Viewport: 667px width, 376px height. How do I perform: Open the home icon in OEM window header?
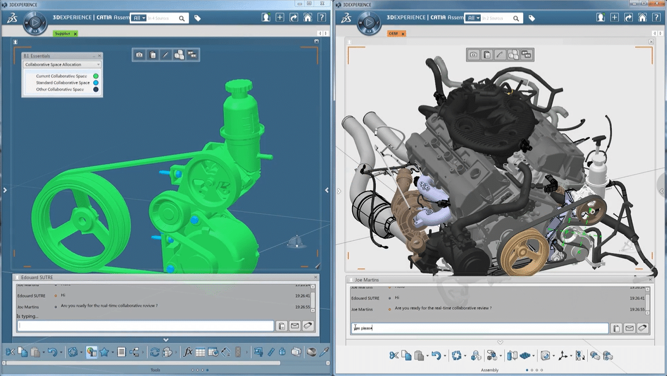pyautogui.click(x=642, y=17)
